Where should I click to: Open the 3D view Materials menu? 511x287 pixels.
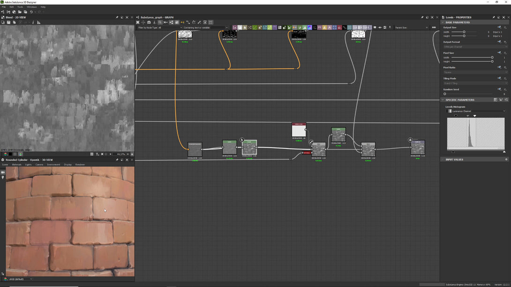pos(16,165)
